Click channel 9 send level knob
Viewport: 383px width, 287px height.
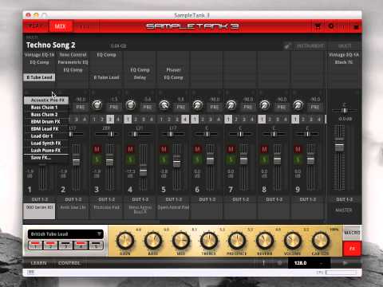[298, 105]
